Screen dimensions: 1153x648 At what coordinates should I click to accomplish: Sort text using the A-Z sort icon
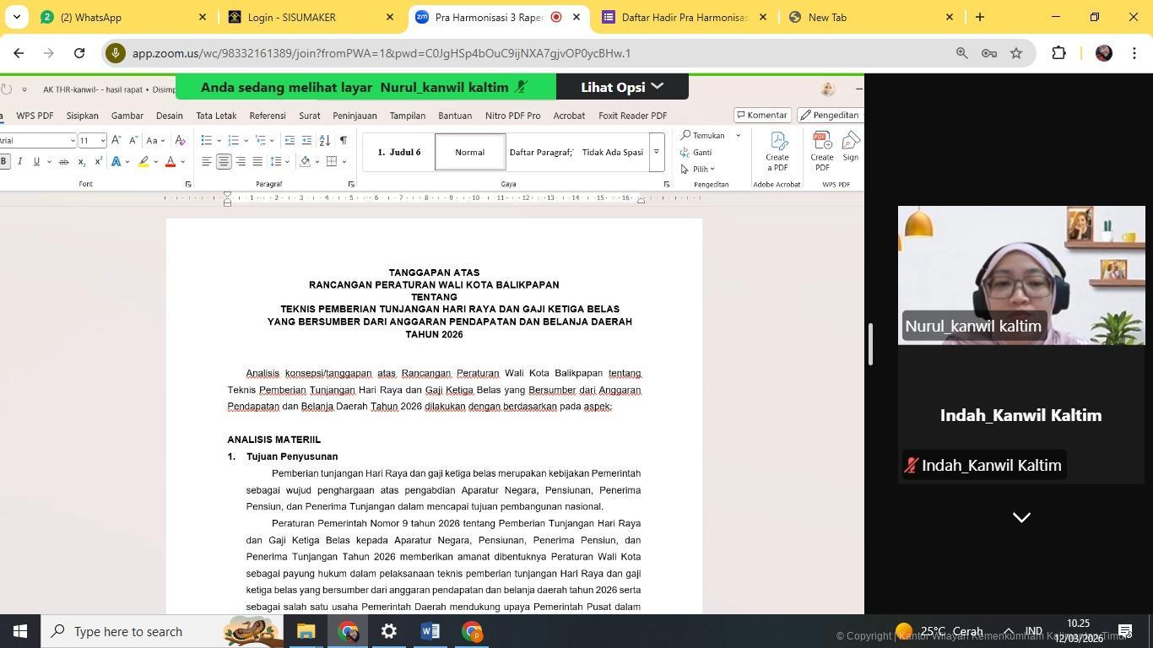click(x=324, y=141)
